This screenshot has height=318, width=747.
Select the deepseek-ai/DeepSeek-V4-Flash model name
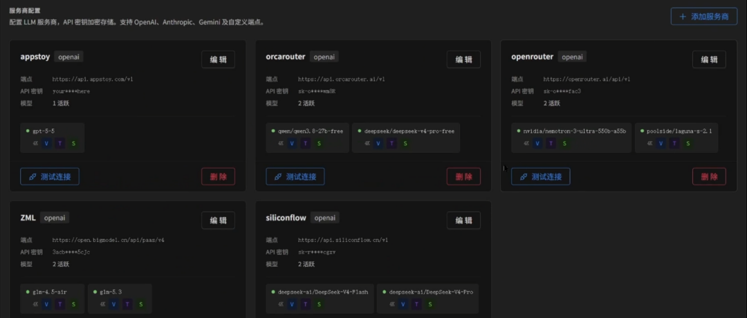click(323, 292)
